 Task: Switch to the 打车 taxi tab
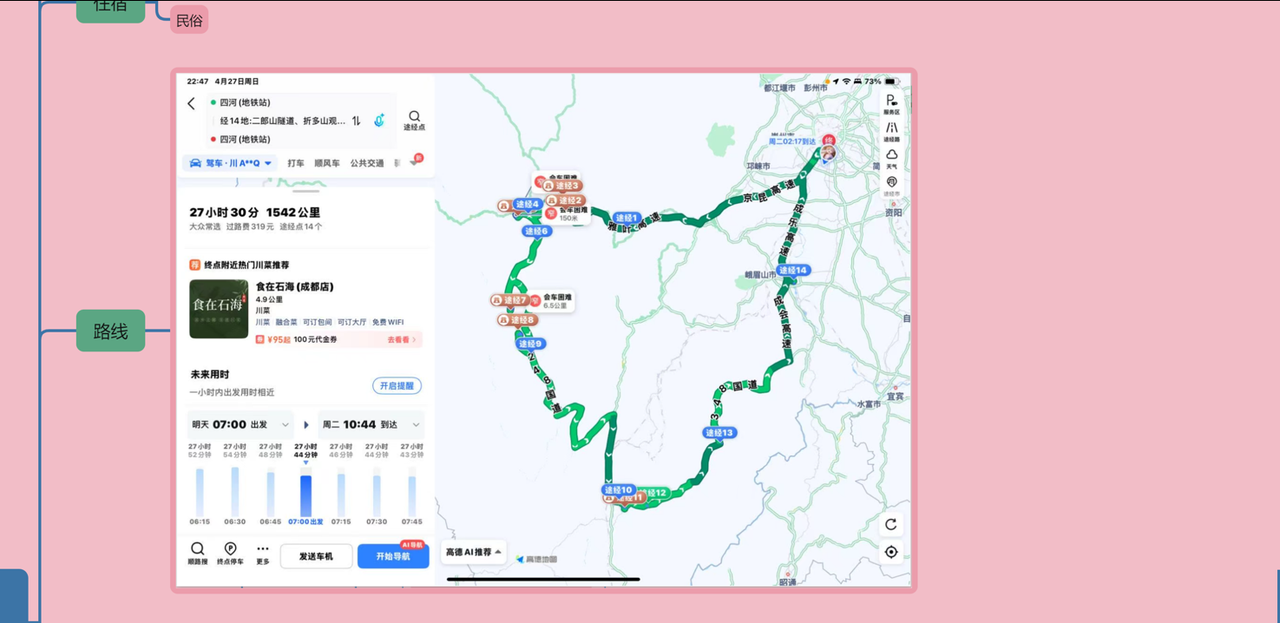(296, 163)
